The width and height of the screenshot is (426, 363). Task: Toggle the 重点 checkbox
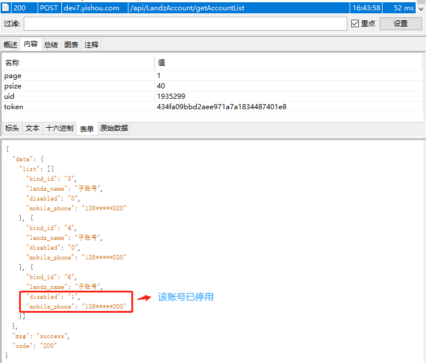tap(355, 24)
